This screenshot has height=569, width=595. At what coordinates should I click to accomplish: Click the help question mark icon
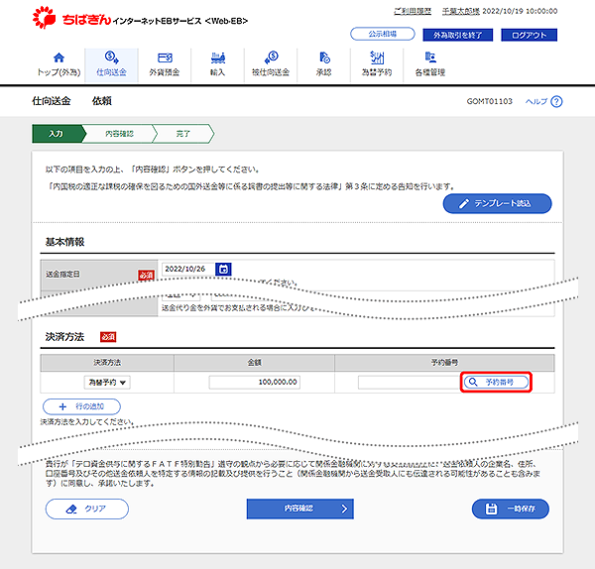click(x=556, y=102)
